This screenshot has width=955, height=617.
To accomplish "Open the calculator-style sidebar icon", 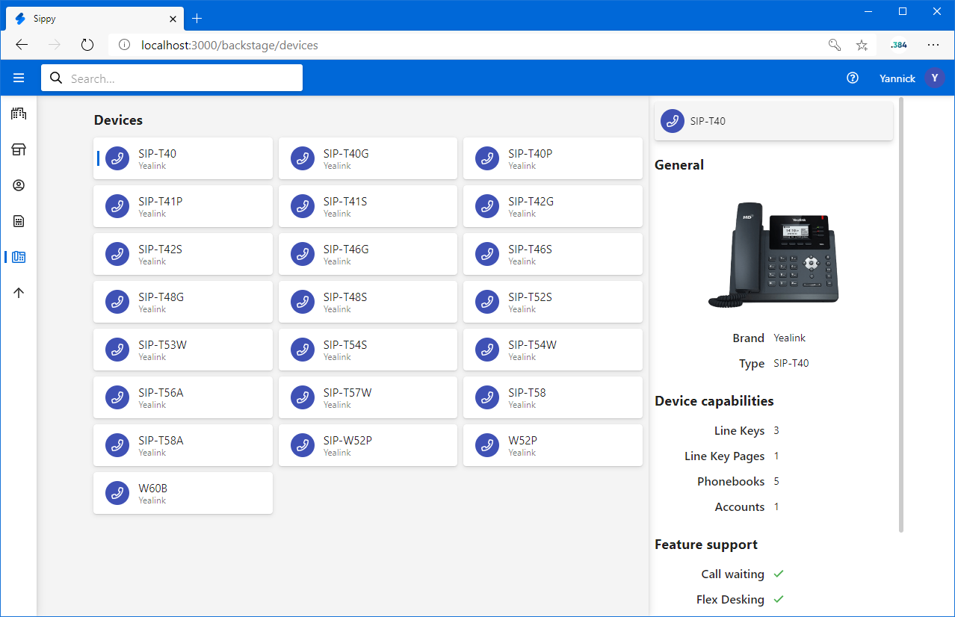I will (x=19, y=221).
